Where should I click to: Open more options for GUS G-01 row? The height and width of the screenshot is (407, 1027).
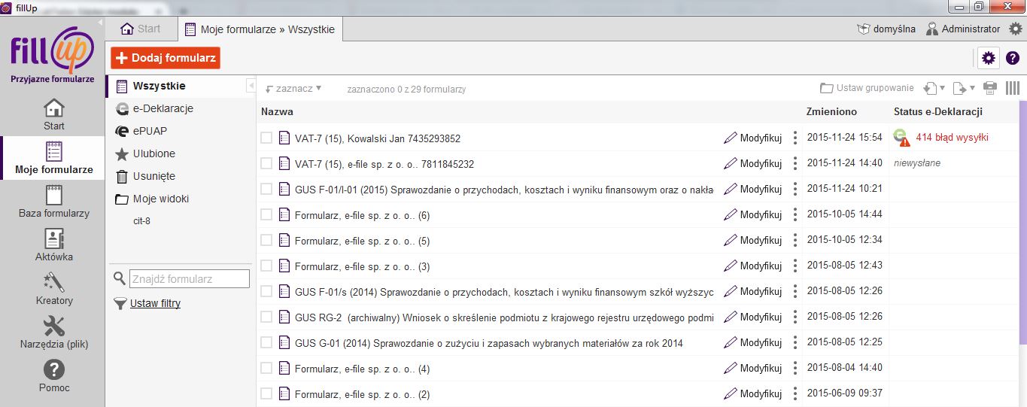(x=795, y=342)
